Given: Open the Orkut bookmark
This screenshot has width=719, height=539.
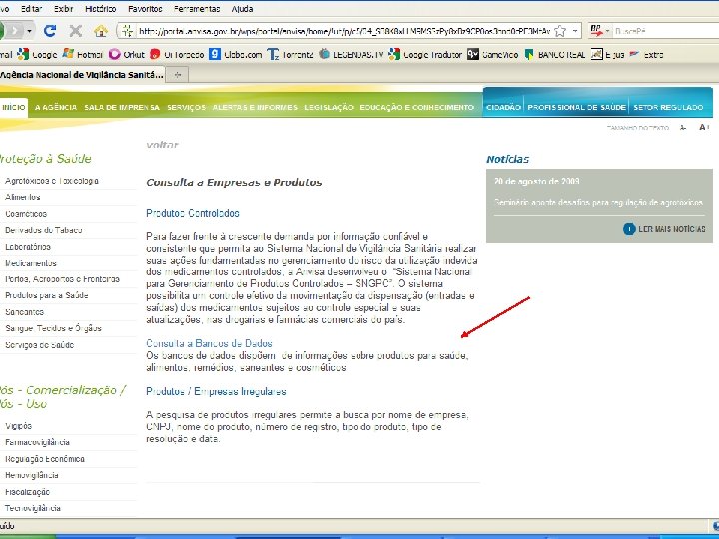Looking at the screenshot, I should (x=127, y=55).
